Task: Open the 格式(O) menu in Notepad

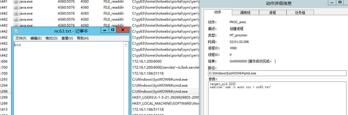Action: (x=51, y=38)
